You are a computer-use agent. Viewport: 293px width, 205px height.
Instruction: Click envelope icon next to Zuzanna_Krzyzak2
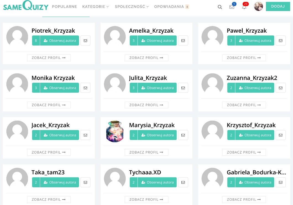point(281,88)
